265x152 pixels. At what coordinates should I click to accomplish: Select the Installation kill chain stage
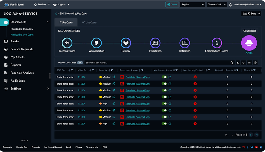pos(184,43)
